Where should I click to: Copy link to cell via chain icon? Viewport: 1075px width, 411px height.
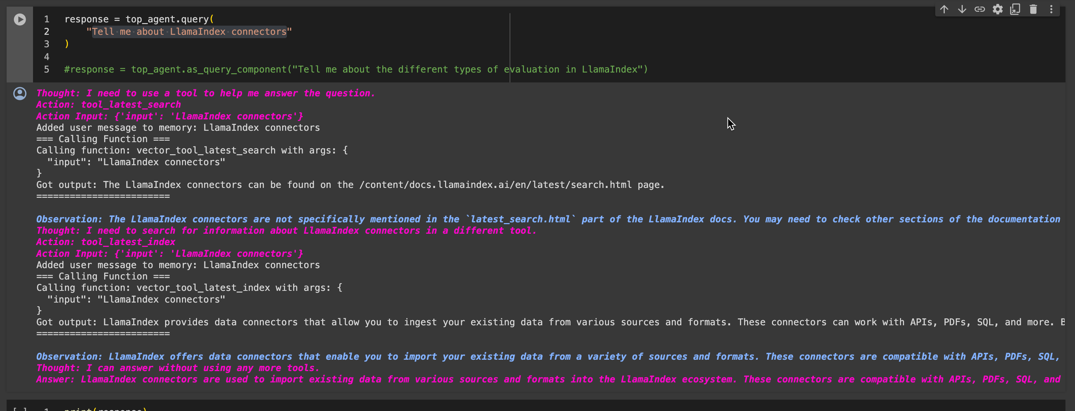point(980,9)
